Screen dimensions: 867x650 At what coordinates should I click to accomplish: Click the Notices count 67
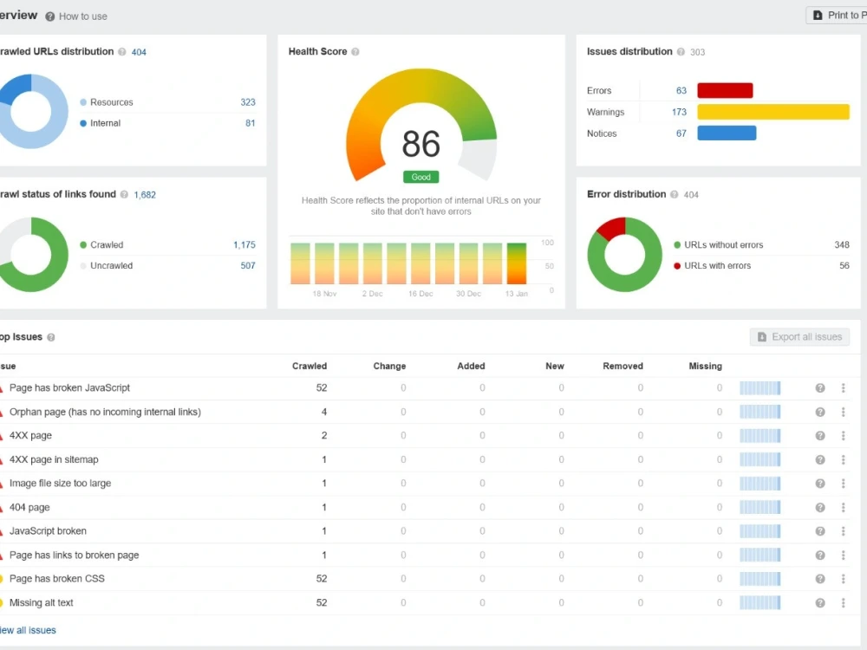tap(681, 133)
